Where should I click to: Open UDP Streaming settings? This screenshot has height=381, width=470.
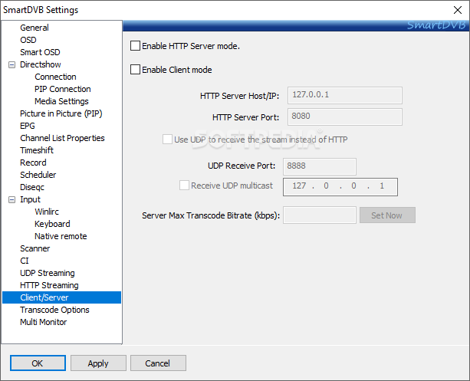[x=48, y=273]
